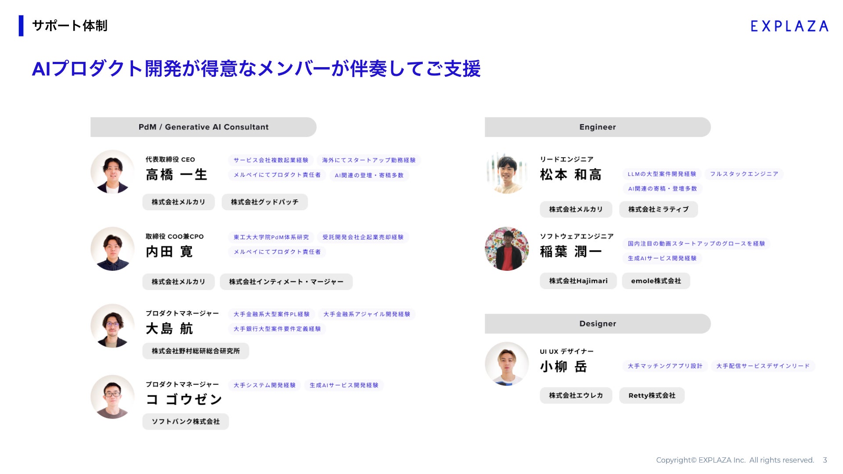Click the 株式会社野村総研総合研究所 tag
This screenshot has height=474, width=843.
point(195,351)
